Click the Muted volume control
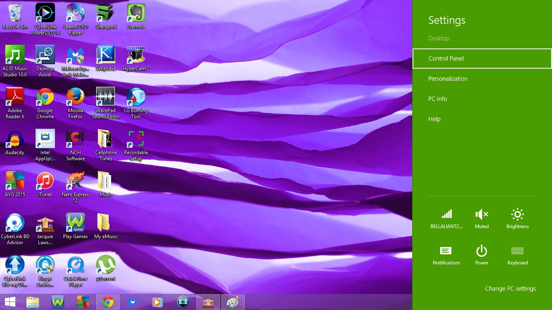The width and height of the screenshot is (552, 310). click(482, 218)
